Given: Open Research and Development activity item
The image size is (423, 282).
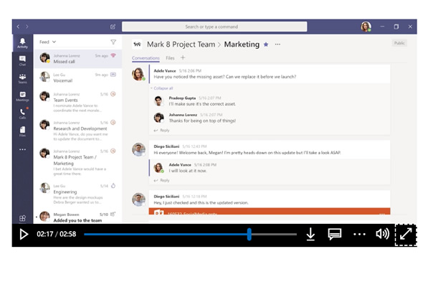Looking at the screenshot, I should click(78, 131).
